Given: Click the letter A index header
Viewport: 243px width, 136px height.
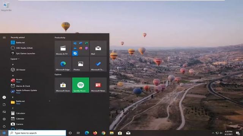Looking at the screenshot, I should pyautogui.click(x=13, y=76).
